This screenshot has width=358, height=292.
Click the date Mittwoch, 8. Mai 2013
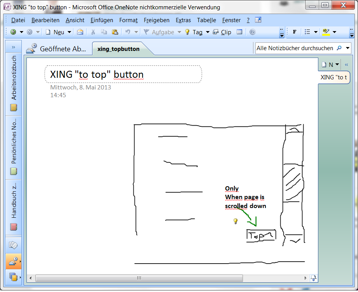tap(80, 87)
